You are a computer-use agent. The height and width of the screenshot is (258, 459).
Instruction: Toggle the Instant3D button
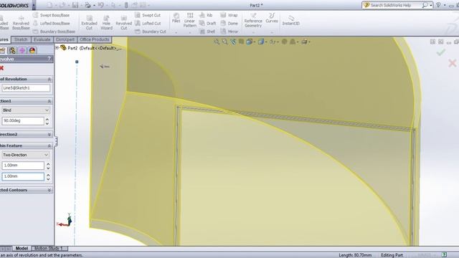click(x=290, y=21)
